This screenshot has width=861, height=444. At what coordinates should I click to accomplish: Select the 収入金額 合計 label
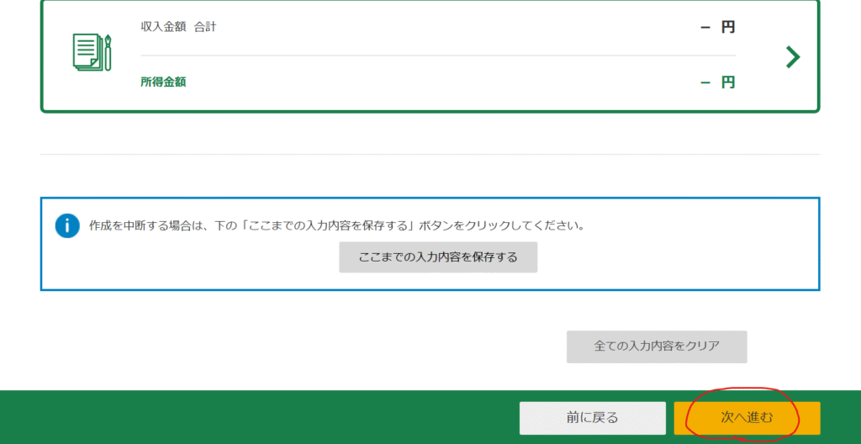click(178, 27)
